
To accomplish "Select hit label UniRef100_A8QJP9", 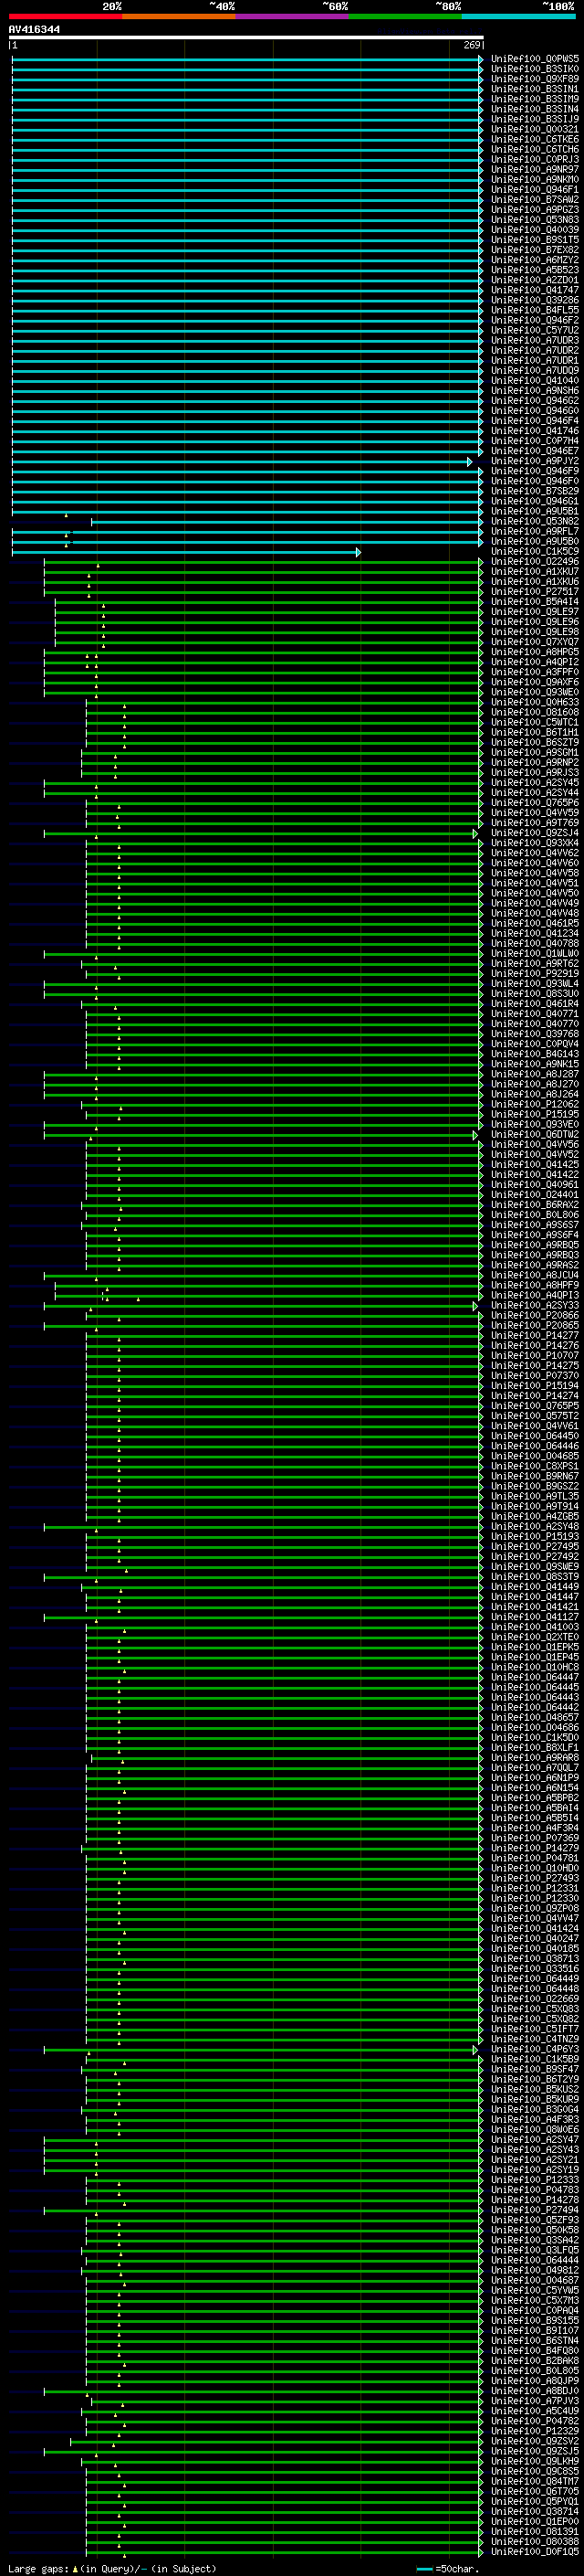I will pyautogui.click(x=535, y=2381).
